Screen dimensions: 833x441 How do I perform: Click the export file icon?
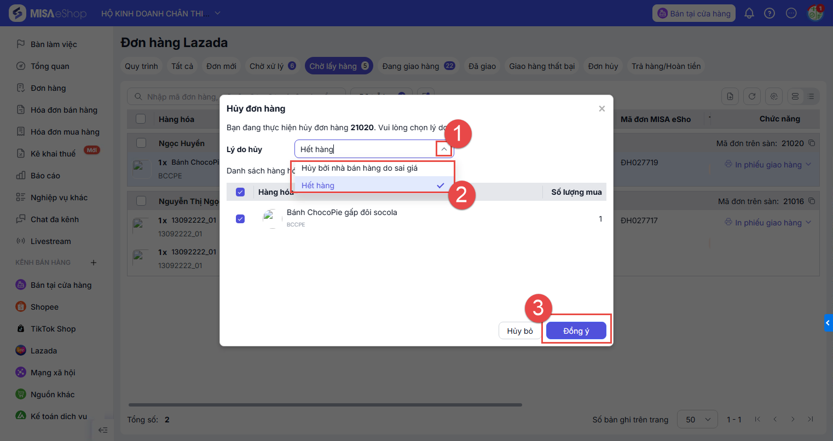tap(730, 96)
